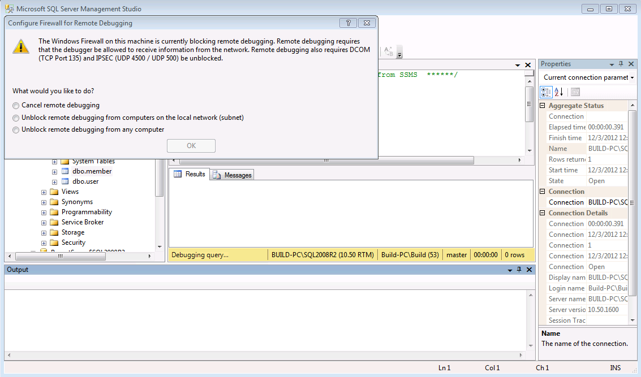Viewport: 641px width, 377px height.
Task: Click the OK button in firewall dialog
Action: [191, 146]
